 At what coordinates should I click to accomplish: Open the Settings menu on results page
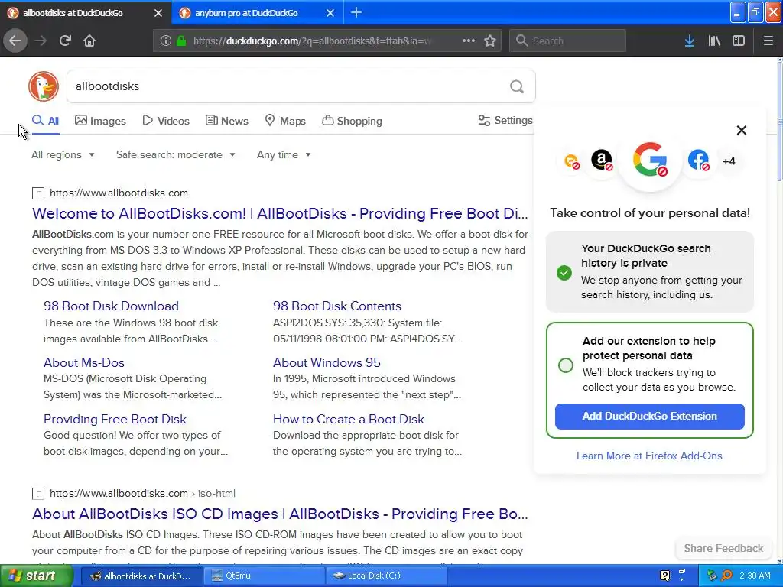click(505, 120)
